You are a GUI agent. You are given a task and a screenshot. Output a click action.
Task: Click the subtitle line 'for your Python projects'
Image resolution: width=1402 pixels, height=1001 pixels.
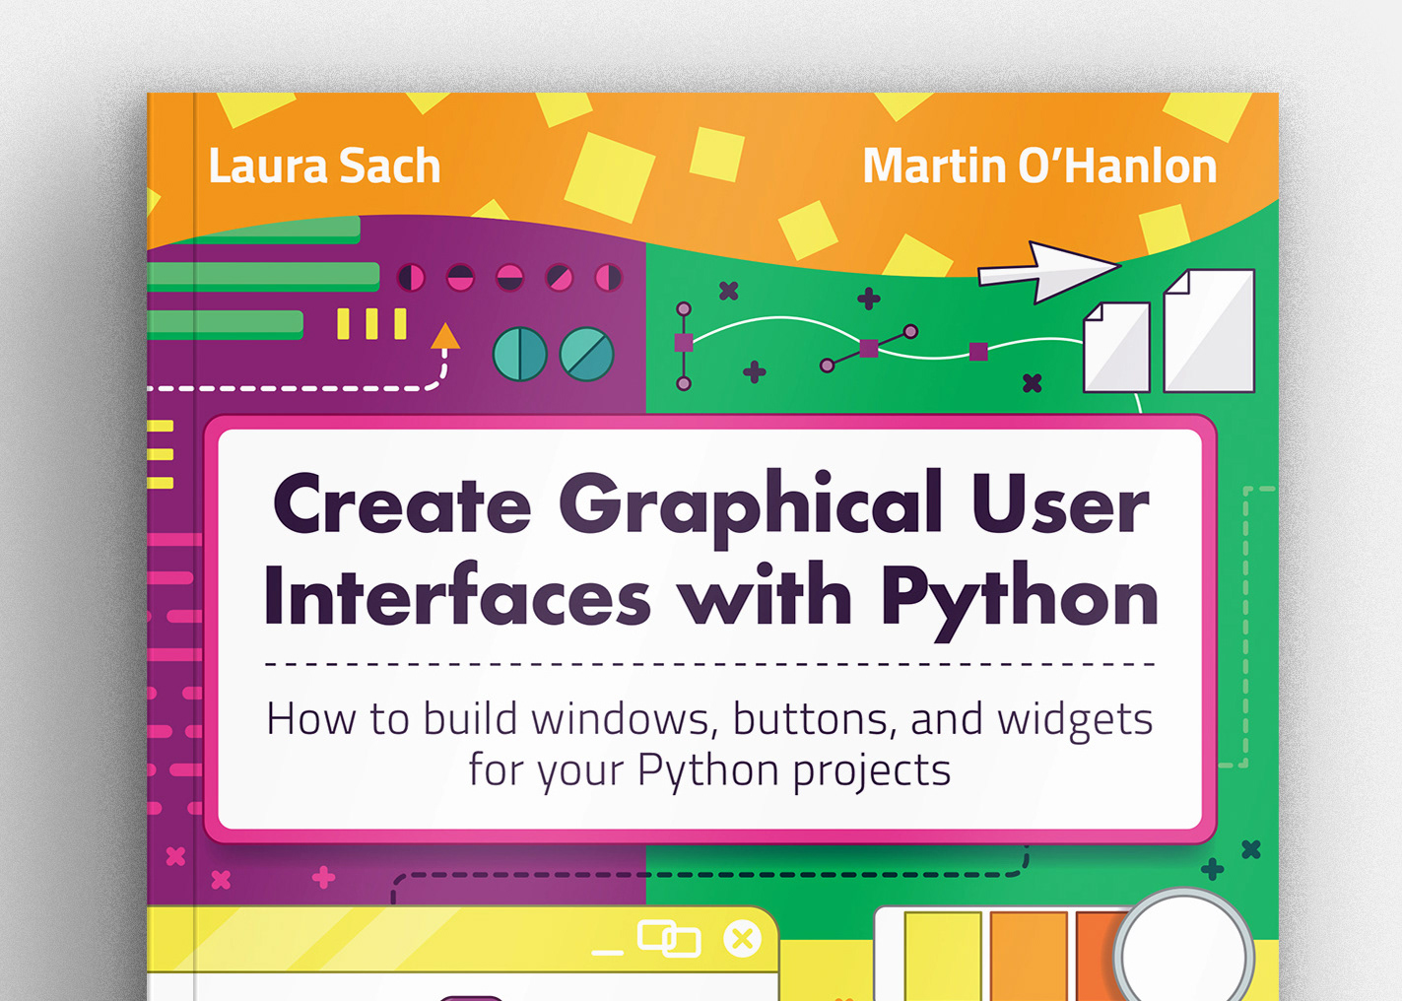coord(709,770)
